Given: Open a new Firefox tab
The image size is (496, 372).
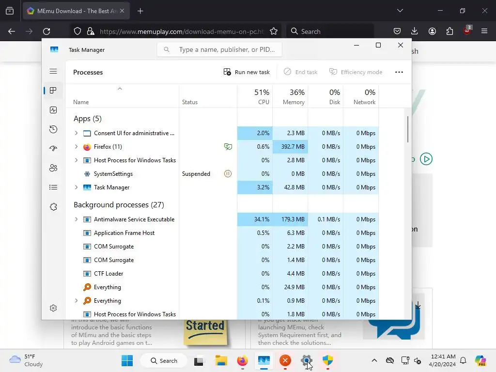Looking at the screenshot, I should tap(140, 11).
